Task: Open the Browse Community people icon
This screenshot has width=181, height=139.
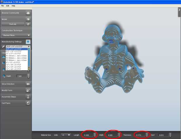Action: point(28,13)
